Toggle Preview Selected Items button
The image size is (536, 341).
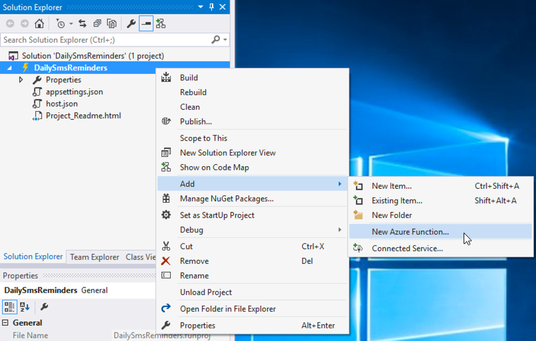click(146, 24)
